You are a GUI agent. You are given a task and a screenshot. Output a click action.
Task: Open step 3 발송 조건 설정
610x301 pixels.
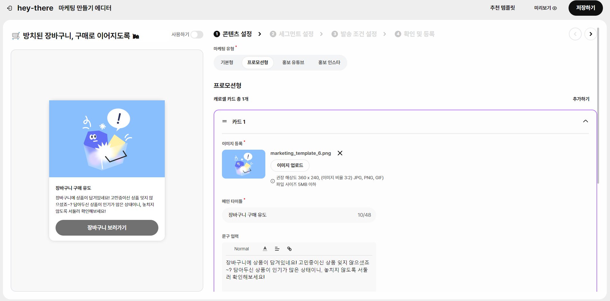click(354, 34)
